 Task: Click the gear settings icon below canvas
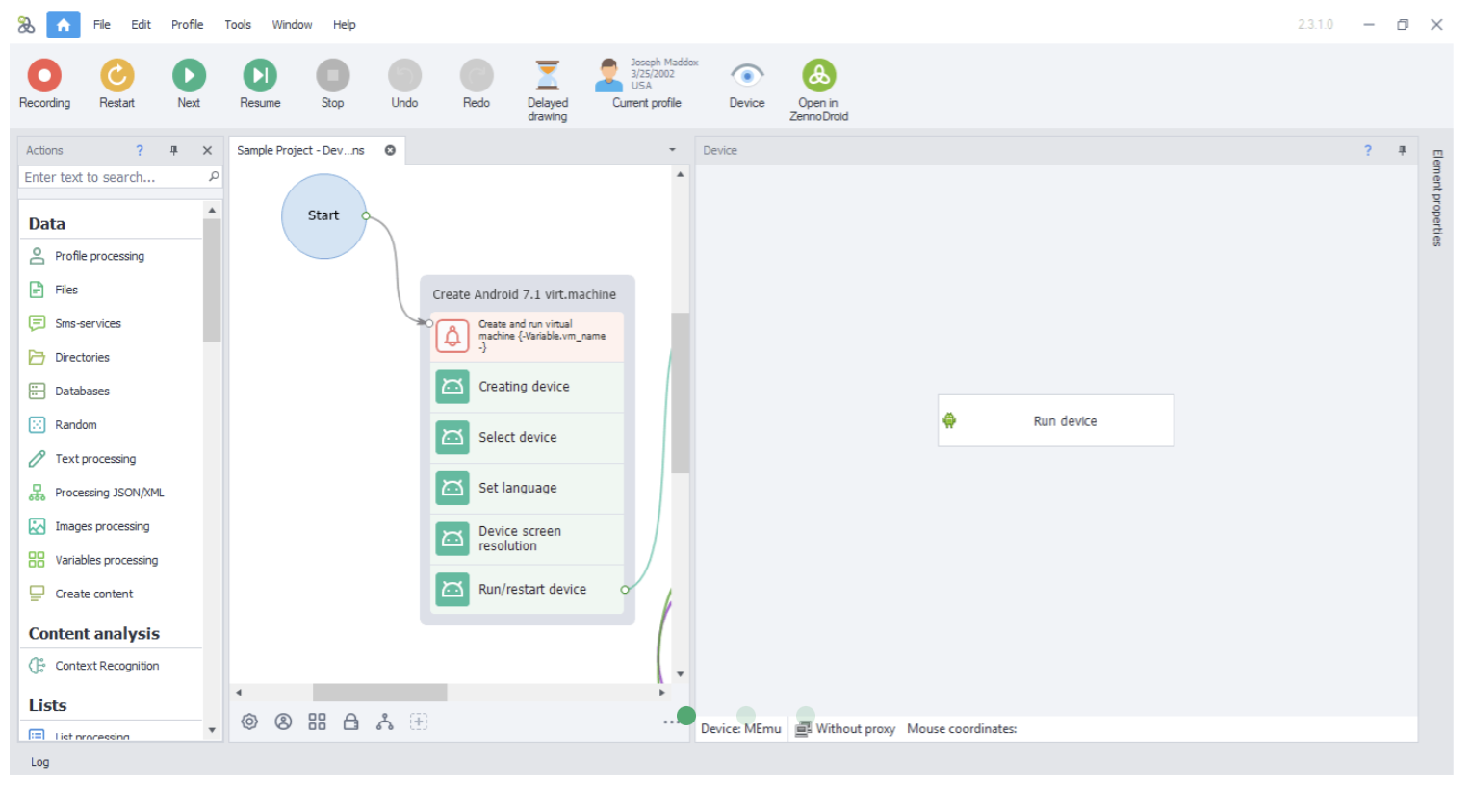tap(249, 722)
